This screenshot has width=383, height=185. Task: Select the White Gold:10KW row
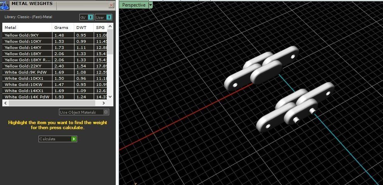55,84
